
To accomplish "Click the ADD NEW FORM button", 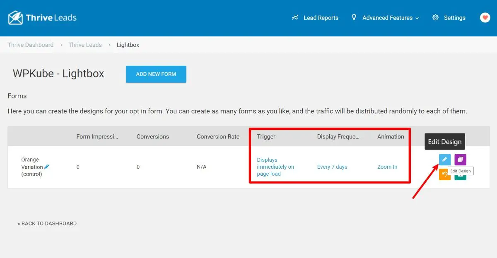I will [156, 74].
